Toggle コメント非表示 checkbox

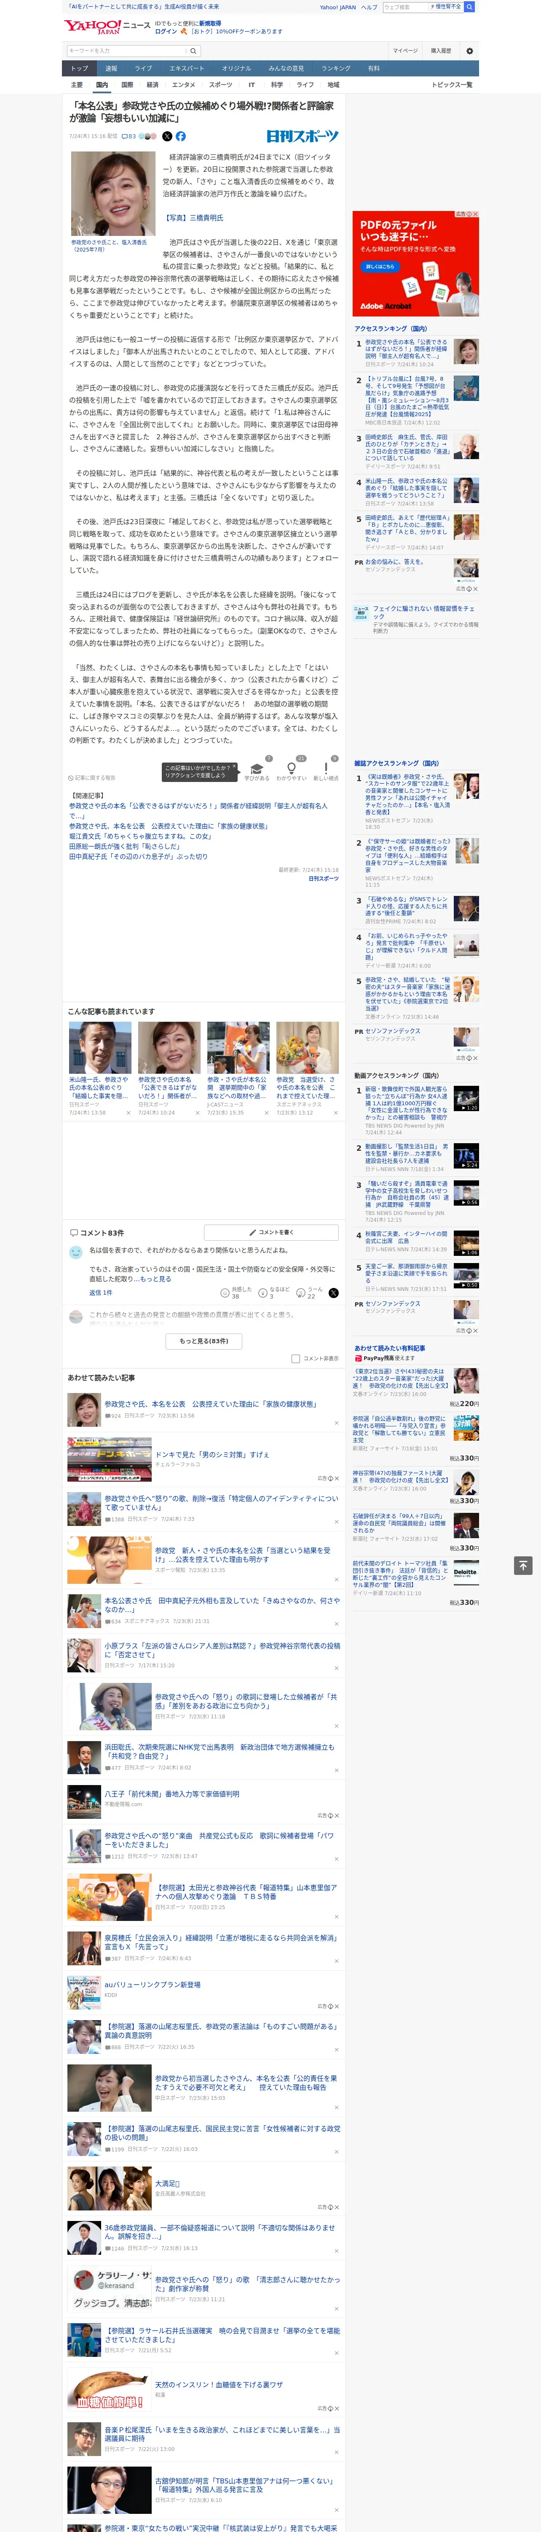[295, 1358]
